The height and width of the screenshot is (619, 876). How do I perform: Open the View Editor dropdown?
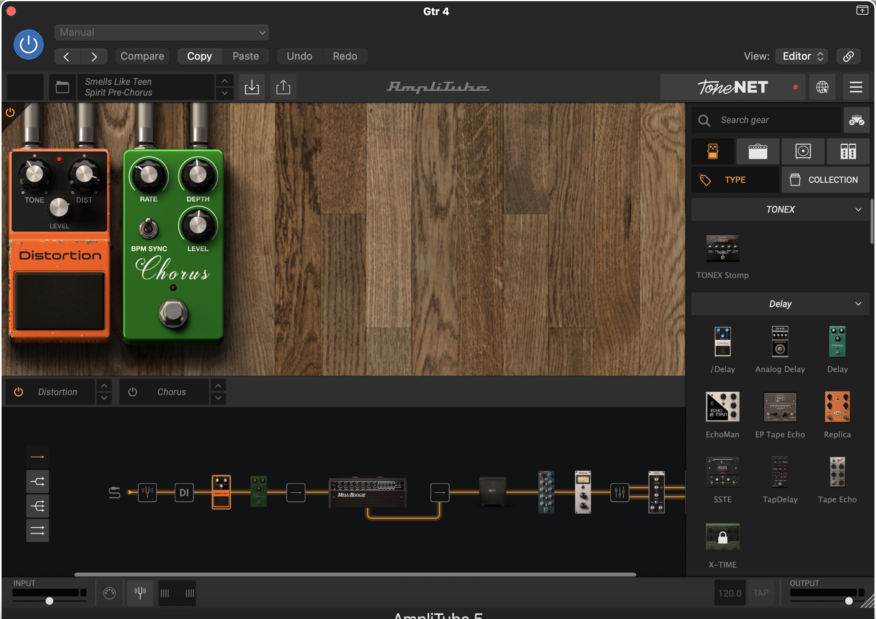(802, 56)
